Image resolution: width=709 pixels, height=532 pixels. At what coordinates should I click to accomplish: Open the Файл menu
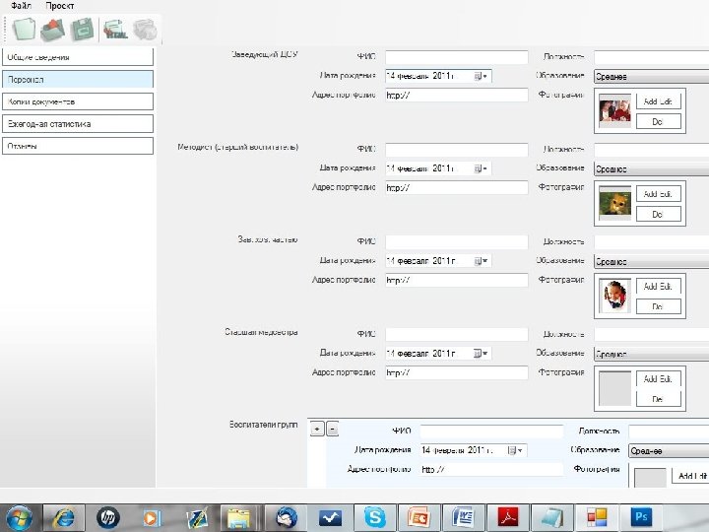point(21,6)
